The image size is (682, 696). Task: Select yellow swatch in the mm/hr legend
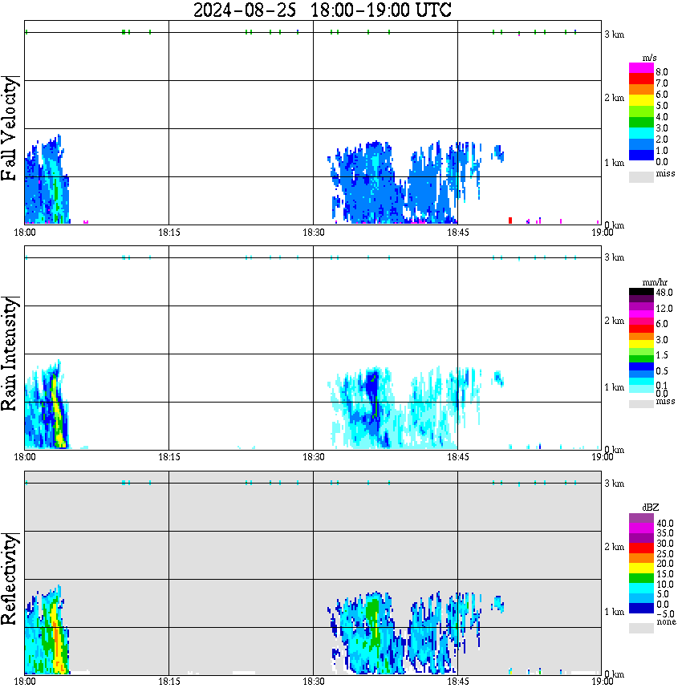tap(641, 344)
